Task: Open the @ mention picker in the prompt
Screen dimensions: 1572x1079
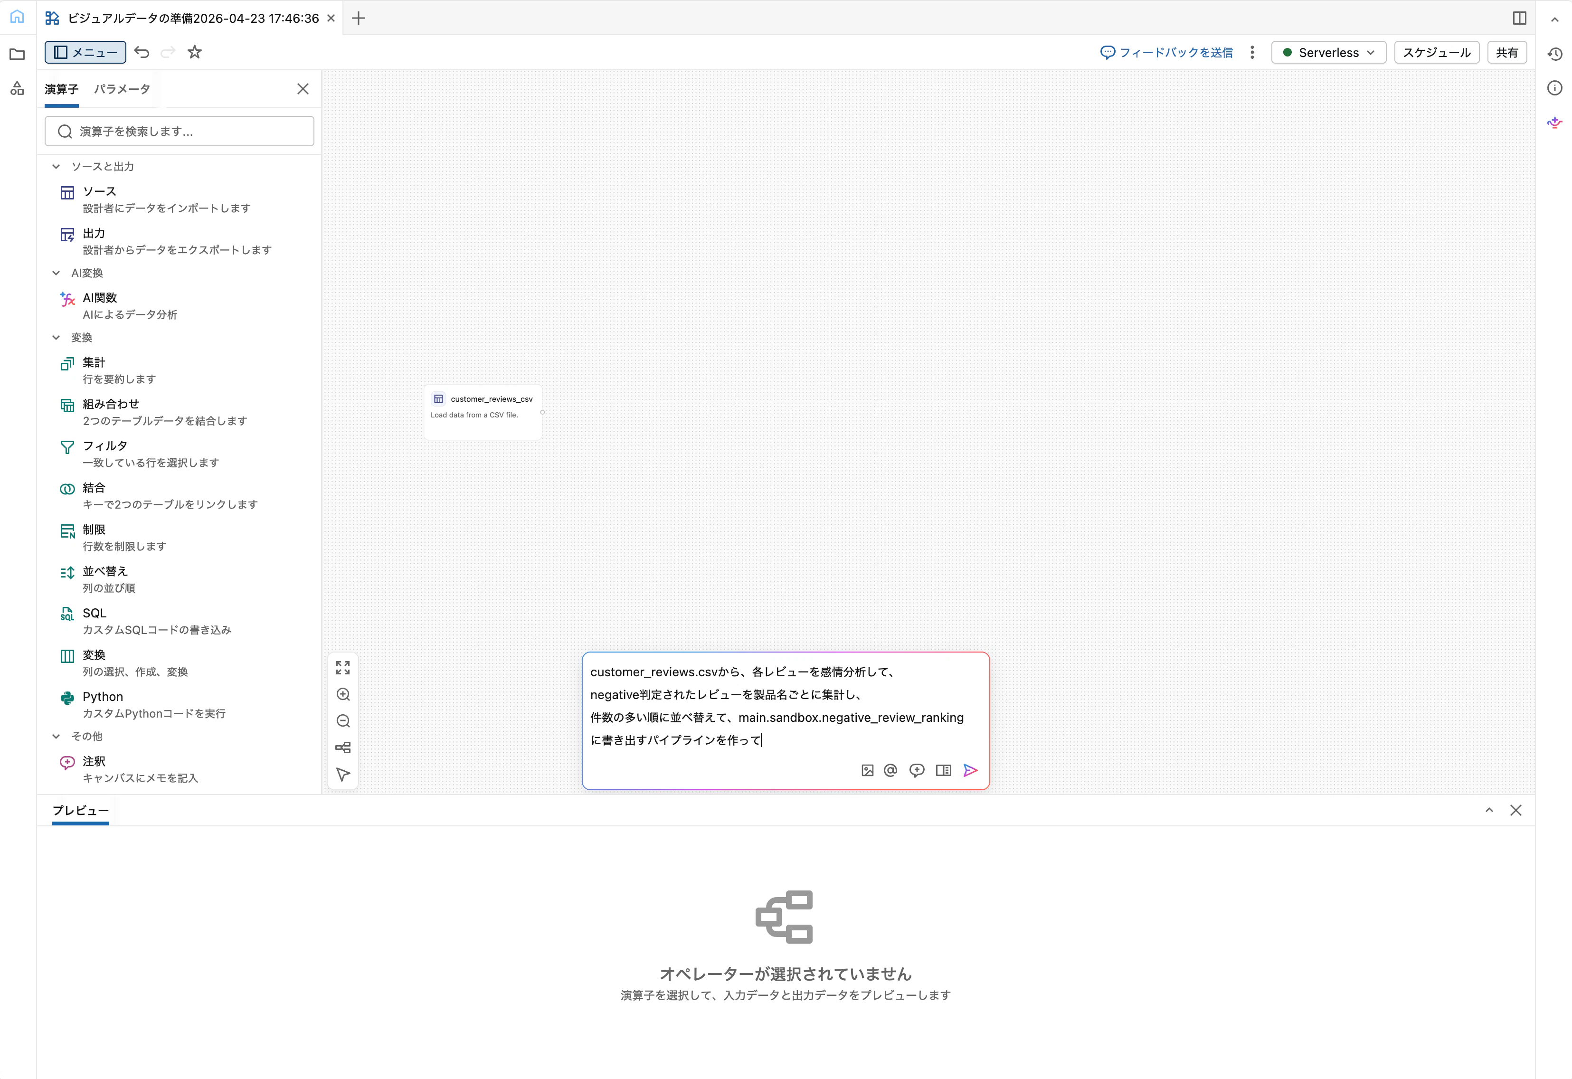Action: [890, 770]
